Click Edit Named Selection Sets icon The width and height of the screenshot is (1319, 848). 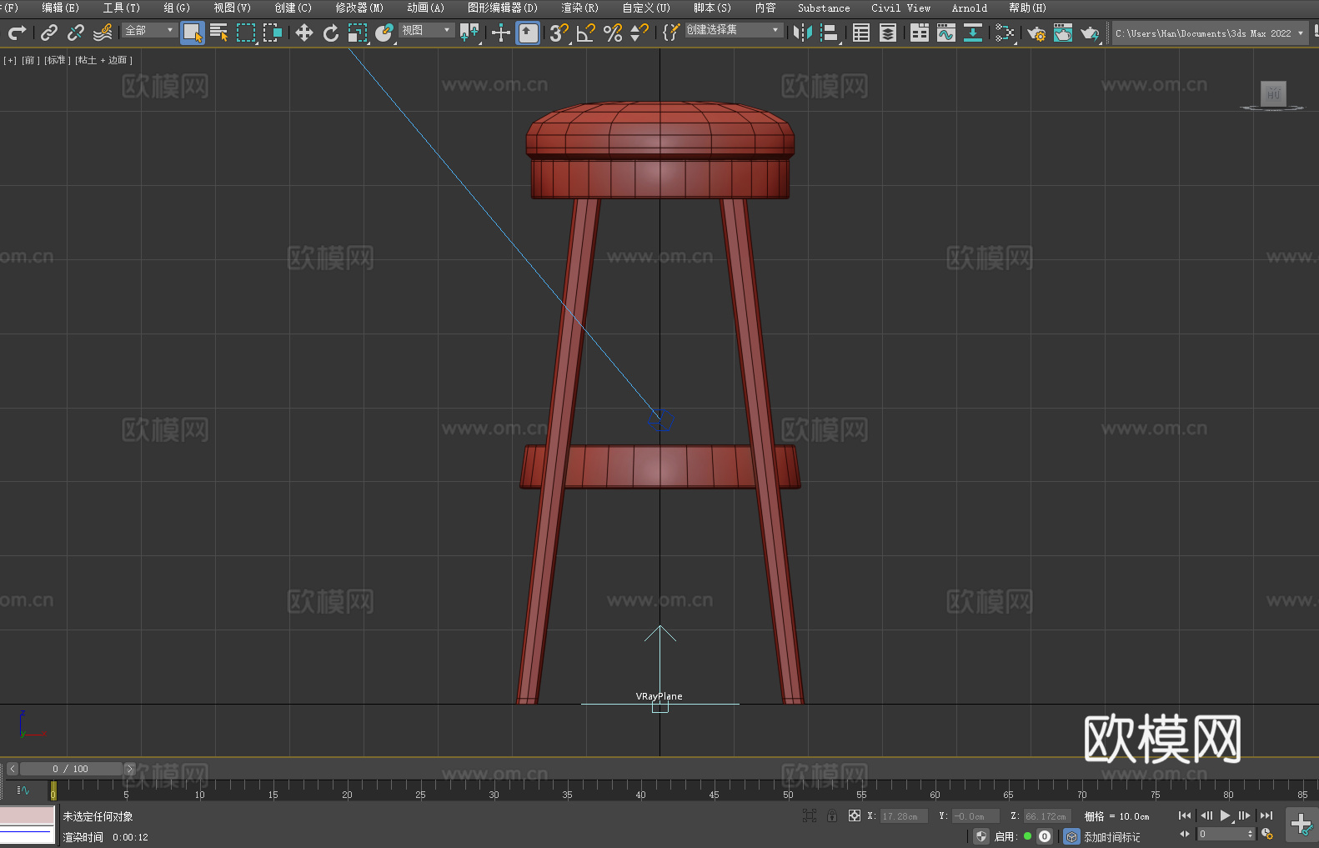tap(670, 33)
